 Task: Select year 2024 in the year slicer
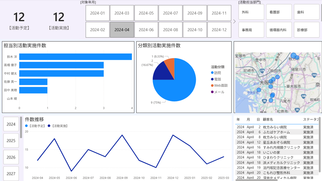pyautogui.click(x=11, y=124)
